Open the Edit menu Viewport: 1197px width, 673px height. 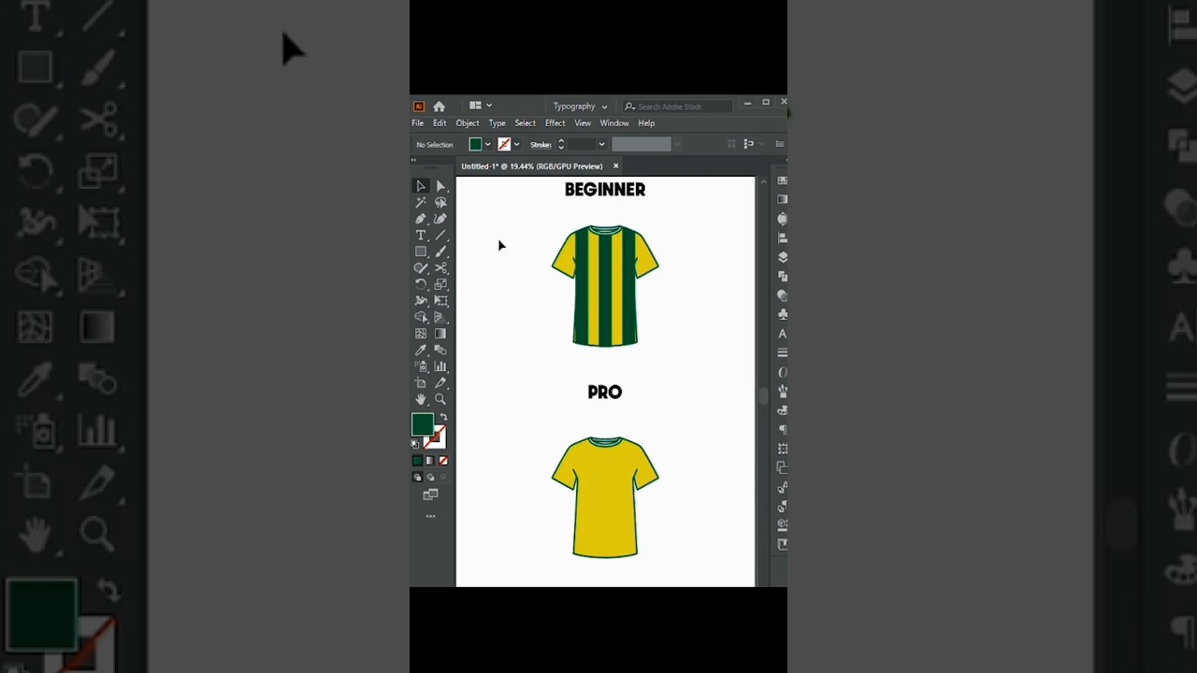[440, 123]
